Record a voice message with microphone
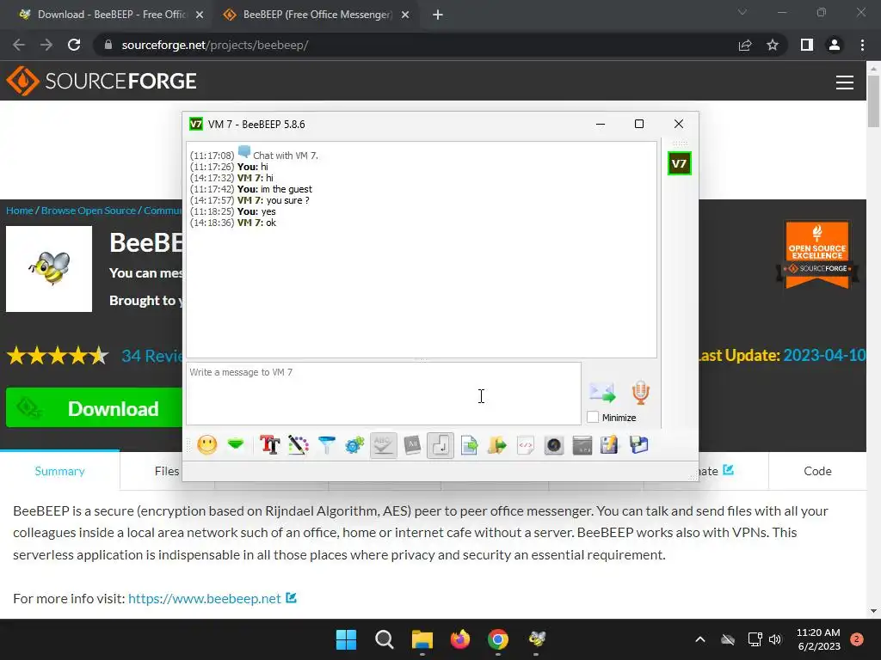This screenshot has height=660, width=881. pyautogui.click(x=640, y=392)
